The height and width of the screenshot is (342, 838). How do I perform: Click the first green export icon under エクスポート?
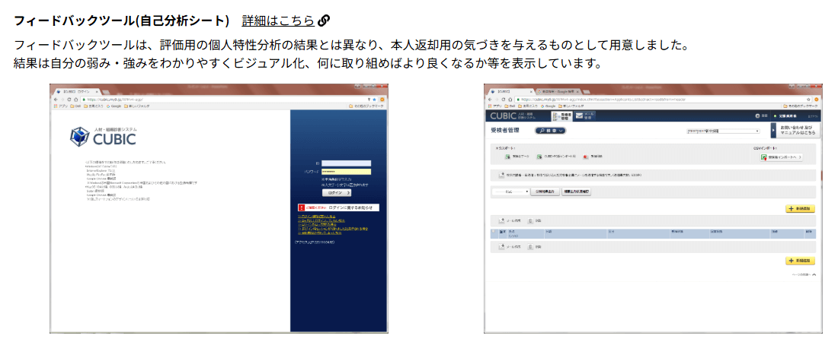coord(507,157)
